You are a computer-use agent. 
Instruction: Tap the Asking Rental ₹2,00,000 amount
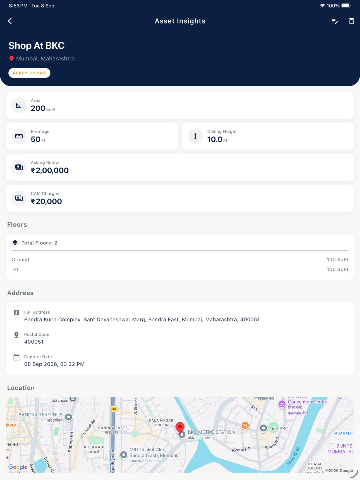coord(50,171)
